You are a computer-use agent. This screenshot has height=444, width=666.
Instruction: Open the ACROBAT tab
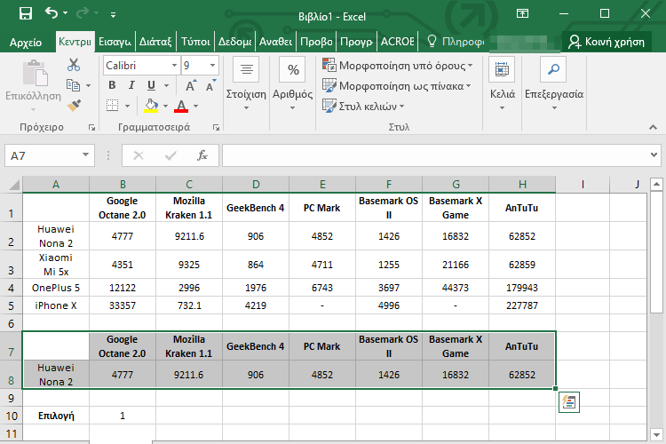point(398,42)
